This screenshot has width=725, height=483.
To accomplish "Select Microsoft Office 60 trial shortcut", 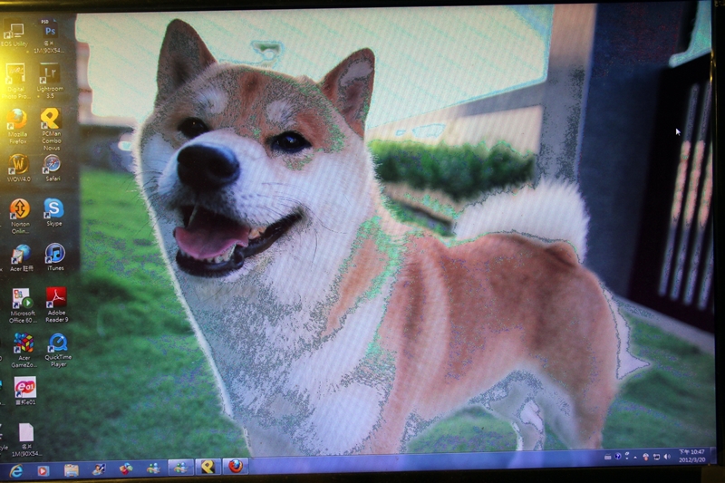I will pyautogui.click(x=22, y=305).
